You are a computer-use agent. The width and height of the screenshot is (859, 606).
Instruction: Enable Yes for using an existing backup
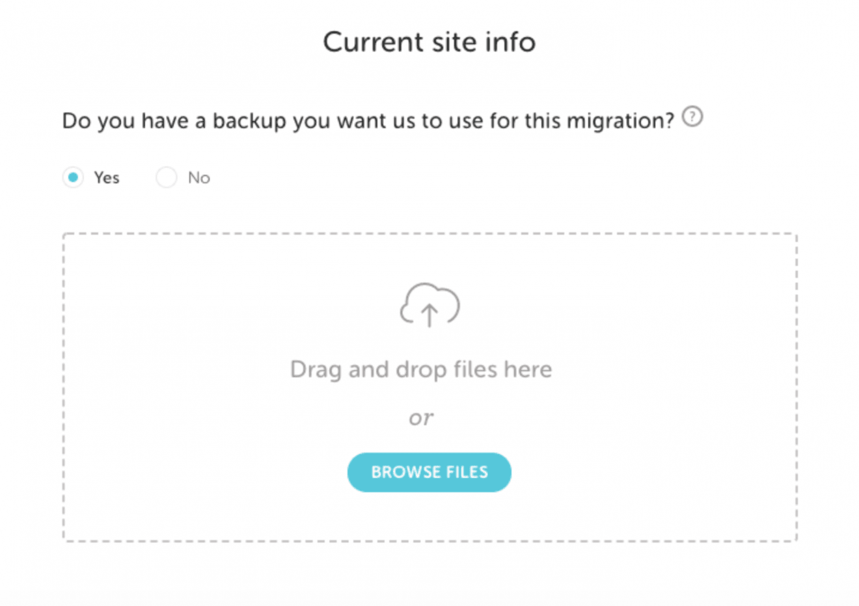(x=73, y=177)
